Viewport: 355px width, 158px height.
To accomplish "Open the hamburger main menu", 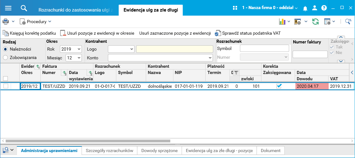I will [8, 8].
